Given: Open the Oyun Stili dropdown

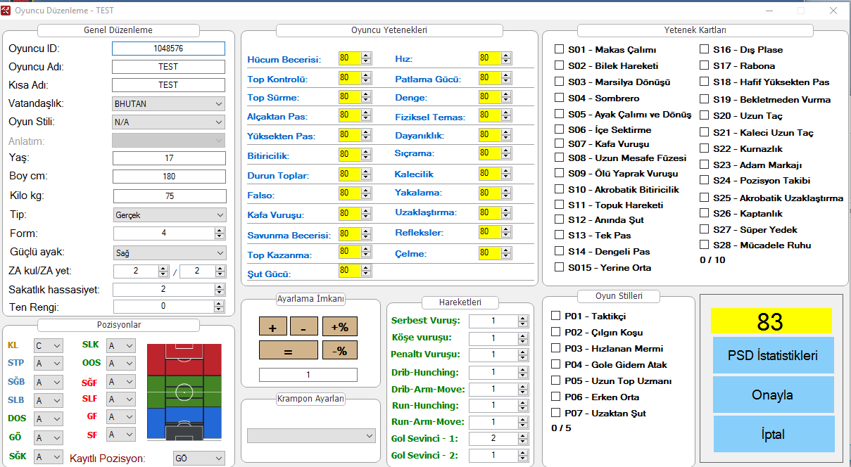Looking at the screenshot, I should click(169, 122).
